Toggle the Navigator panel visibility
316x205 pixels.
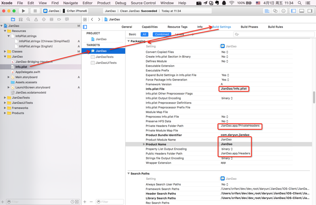point(293,11)
